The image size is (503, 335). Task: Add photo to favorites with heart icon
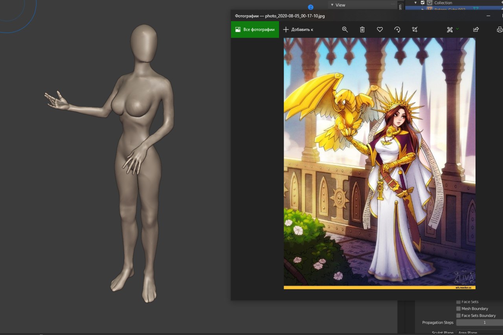pyautogui.click(x=380, y=29)
